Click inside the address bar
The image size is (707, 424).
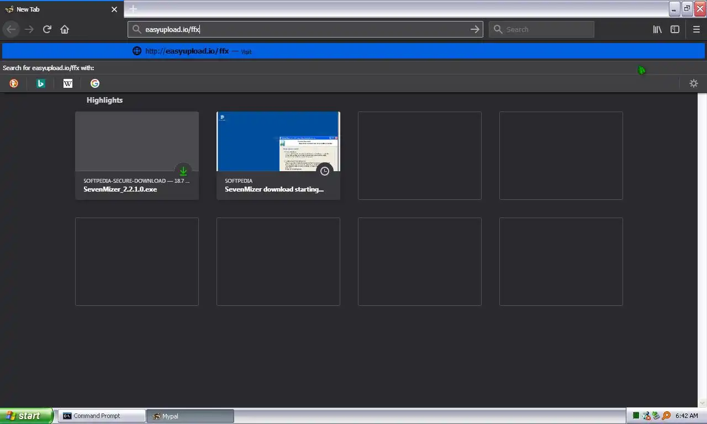[305, 29]
